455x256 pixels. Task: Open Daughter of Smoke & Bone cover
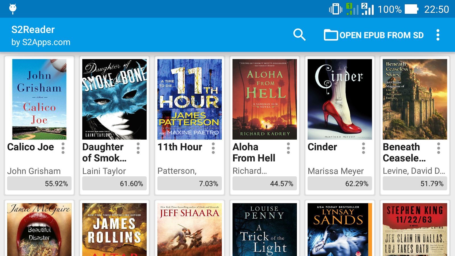(x=114, y=99)
